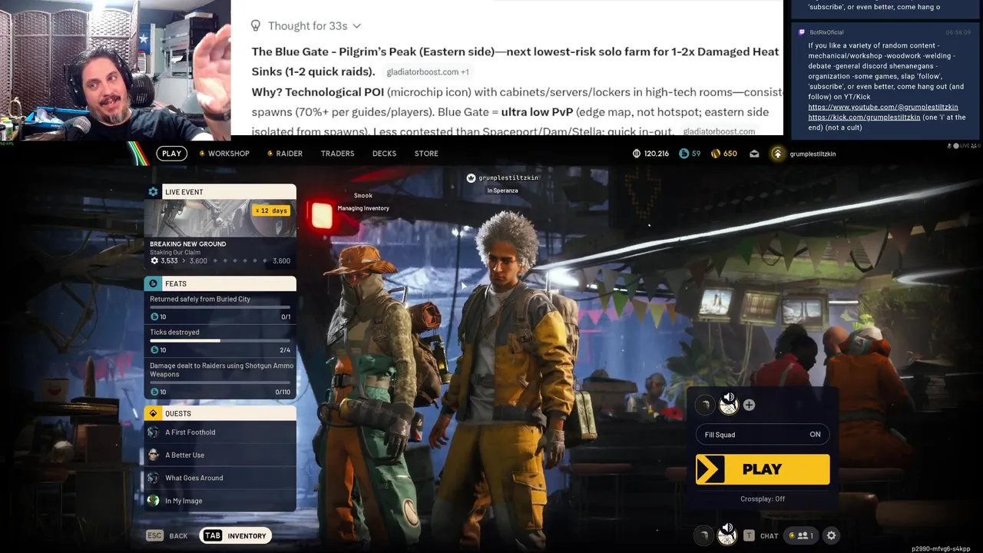
Task: Click the Shotgun Ammo Weapons damage feat
Action: (220, 378)
